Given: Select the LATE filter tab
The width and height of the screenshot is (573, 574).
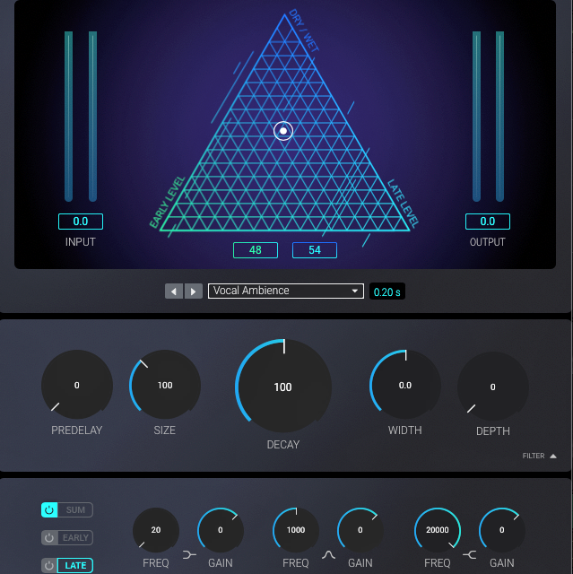Looking at the screenshot, I should pyautogui.click(x=76, y=566).
